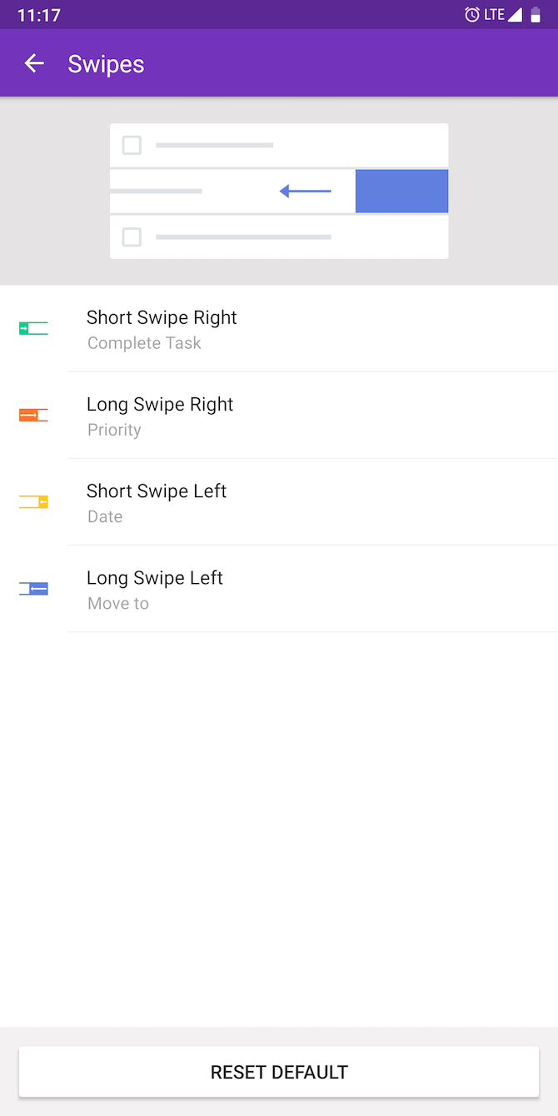The image size is (558, 1116).
Task: Select the Swipes title in the header
Action: click(106, 63)
